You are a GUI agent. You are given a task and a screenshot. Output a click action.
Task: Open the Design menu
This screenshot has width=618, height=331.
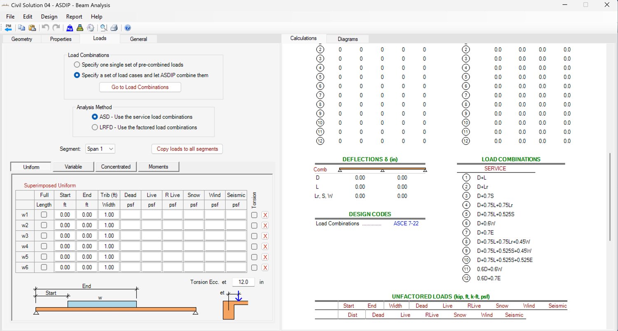(x=49, y=16)
